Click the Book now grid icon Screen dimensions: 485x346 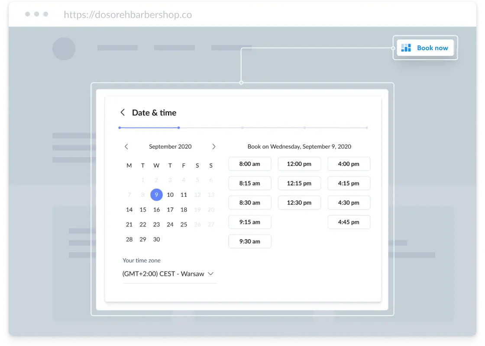click(406, 48)
